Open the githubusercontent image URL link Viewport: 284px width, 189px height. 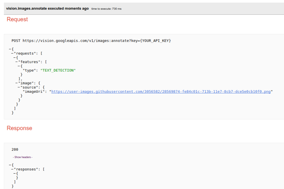[161, 91]
